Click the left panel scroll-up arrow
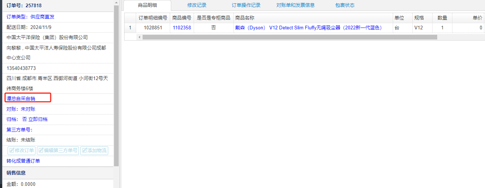This screenshot has width=485, height=188. [x=116, y=3]
